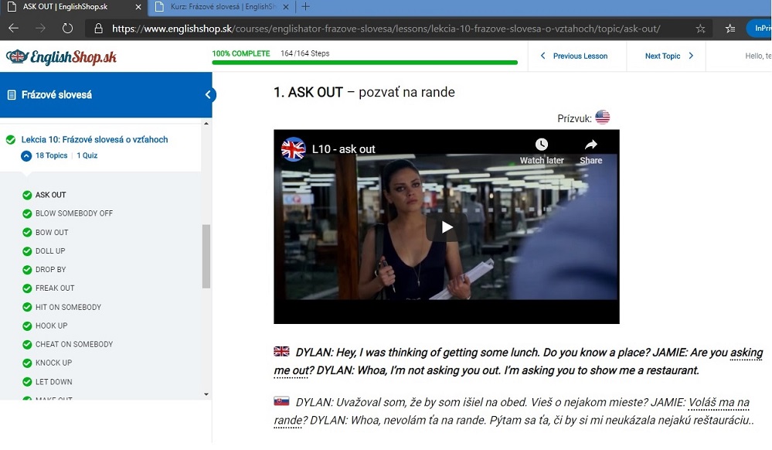Click the EnglishShop.sk logo
Image resolution: width=772 pixels, height=450 pixels.
tap(61, 56)
